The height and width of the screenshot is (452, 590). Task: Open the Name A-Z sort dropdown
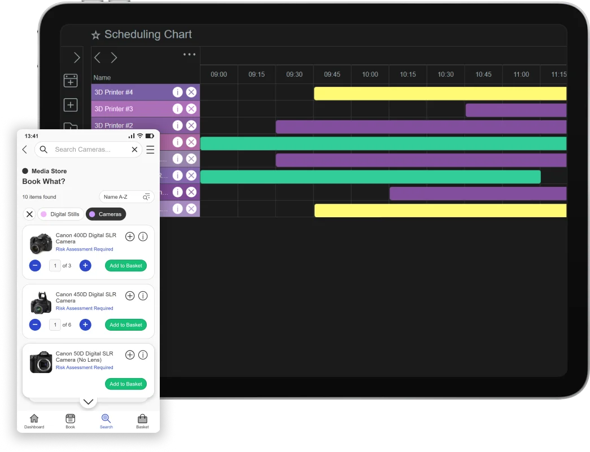pos(126,197)
